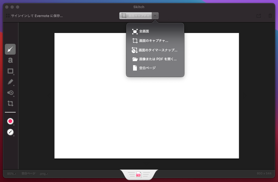The image size is (278, 182).
Task: Select the Pixelate tool
Action: click(x=10, y=93)
